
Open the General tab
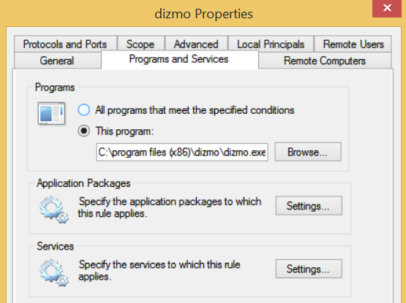coord(57,61)
